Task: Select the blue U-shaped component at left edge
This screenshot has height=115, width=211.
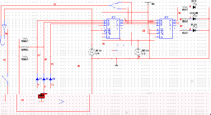Action: 3,42
